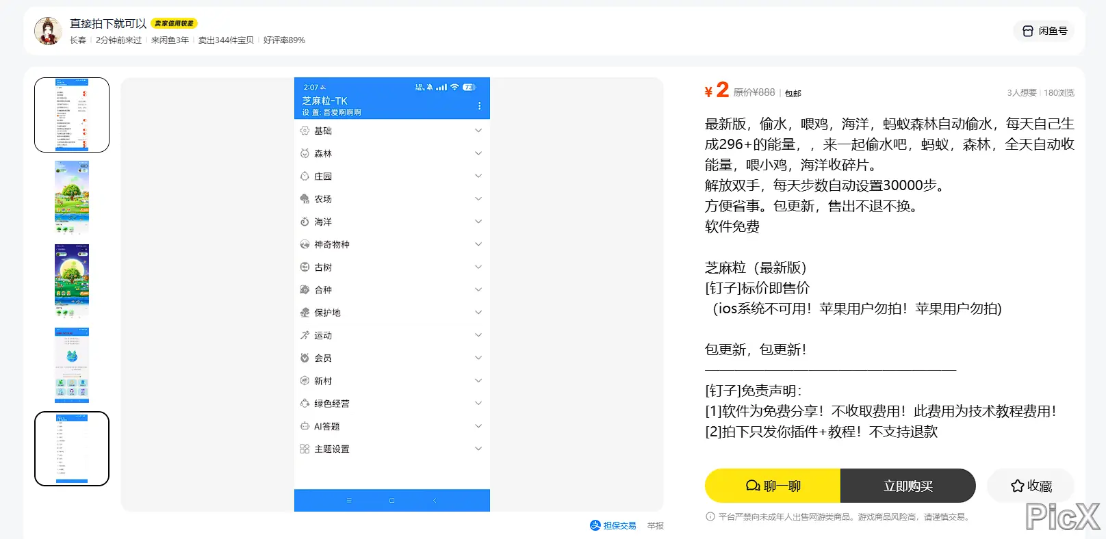This screenshot has height=539, width=1106.
Task: Expand the 古树 section chevron
Action: pos(478,267)
